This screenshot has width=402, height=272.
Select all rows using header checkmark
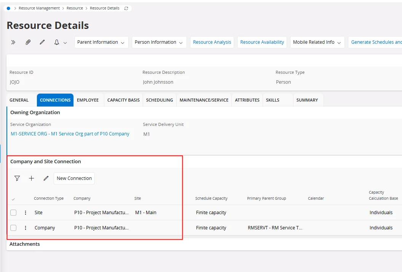13,199
